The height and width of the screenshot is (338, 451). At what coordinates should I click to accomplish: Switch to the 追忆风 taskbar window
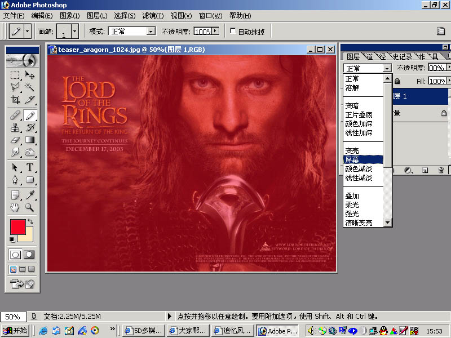[232, 331]
